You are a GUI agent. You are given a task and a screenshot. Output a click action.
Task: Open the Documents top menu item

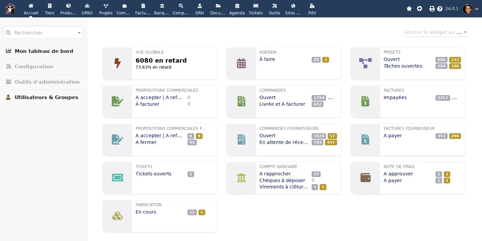[218, 9]
